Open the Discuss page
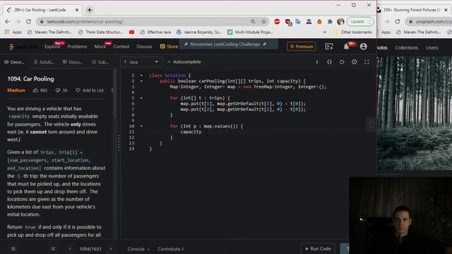Screen dimensions: 452x254 coord(144,47)
